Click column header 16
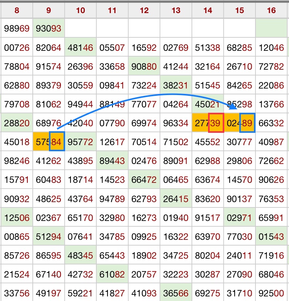 pos(271,10)
